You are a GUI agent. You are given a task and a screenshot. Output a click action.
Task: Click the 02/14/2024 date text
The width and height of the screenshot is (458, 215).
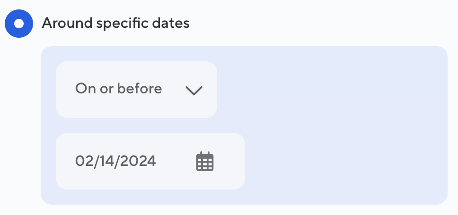pyautogui.click(x=115, y=161)
